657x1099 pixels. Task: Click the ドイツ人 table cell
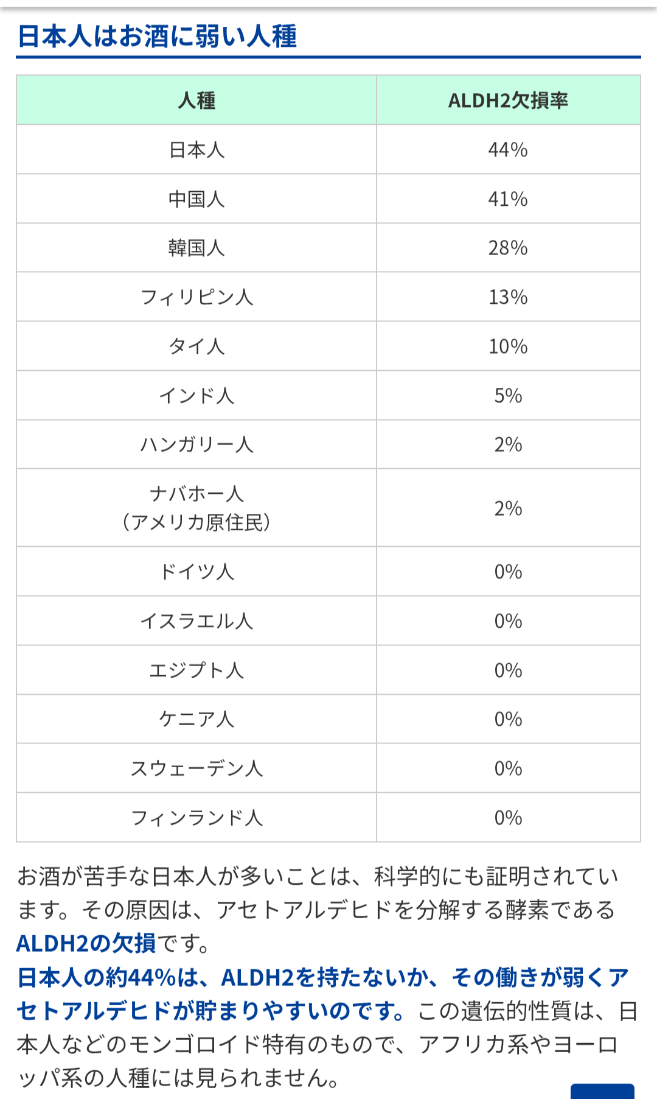(196, 572)
